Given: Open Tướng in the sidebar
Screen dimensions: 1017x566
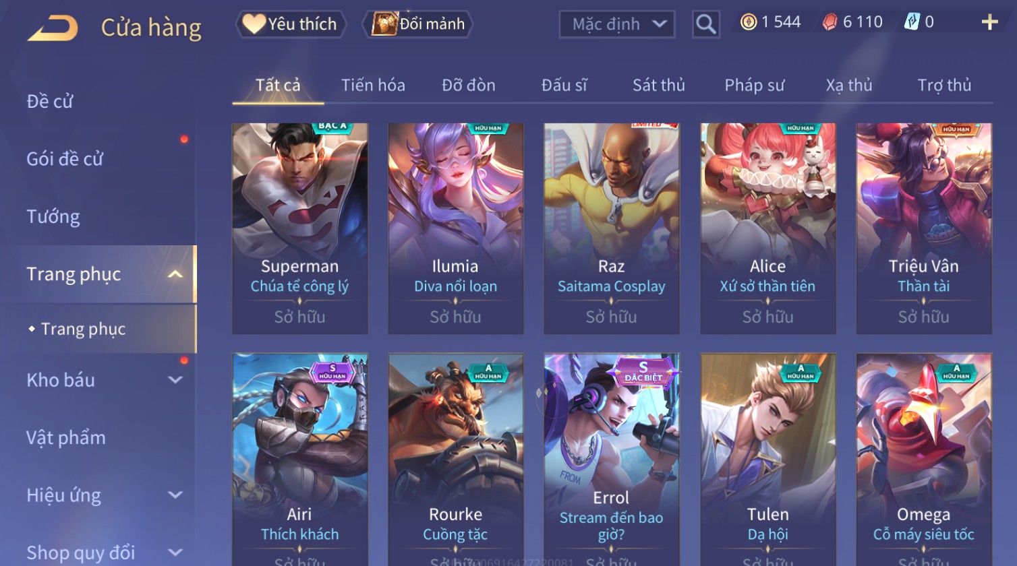Looking at the screenshot, I should (53, 217).
